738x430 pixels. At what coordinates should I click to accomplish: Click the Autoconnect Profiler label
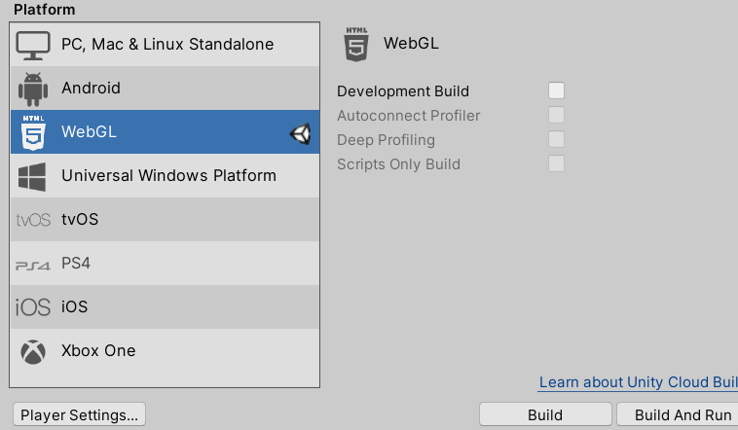(409, 115)
